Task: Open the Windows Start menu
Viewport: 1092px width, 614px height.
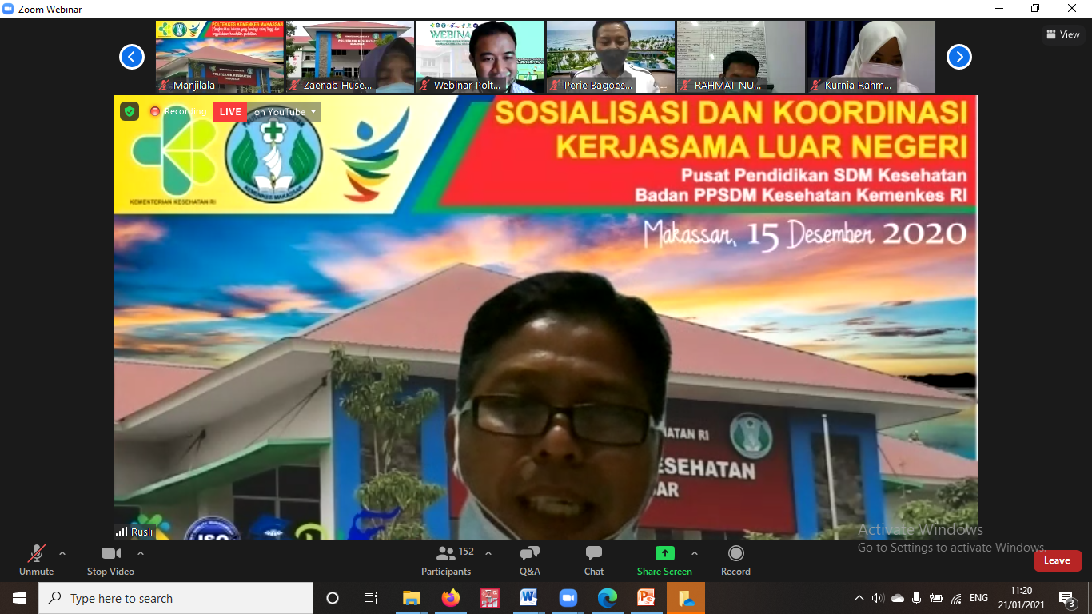Action: tap(19, 598)
